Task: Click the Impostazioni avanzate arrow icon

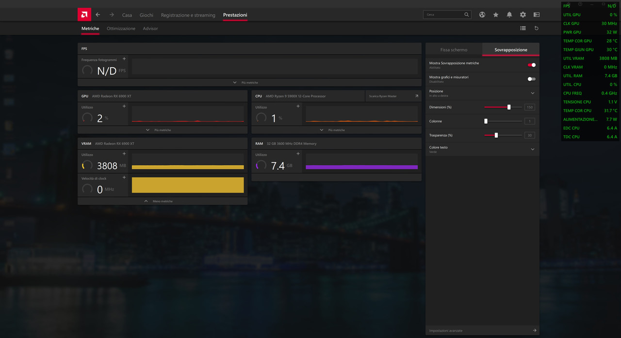Action: (535, 330)
